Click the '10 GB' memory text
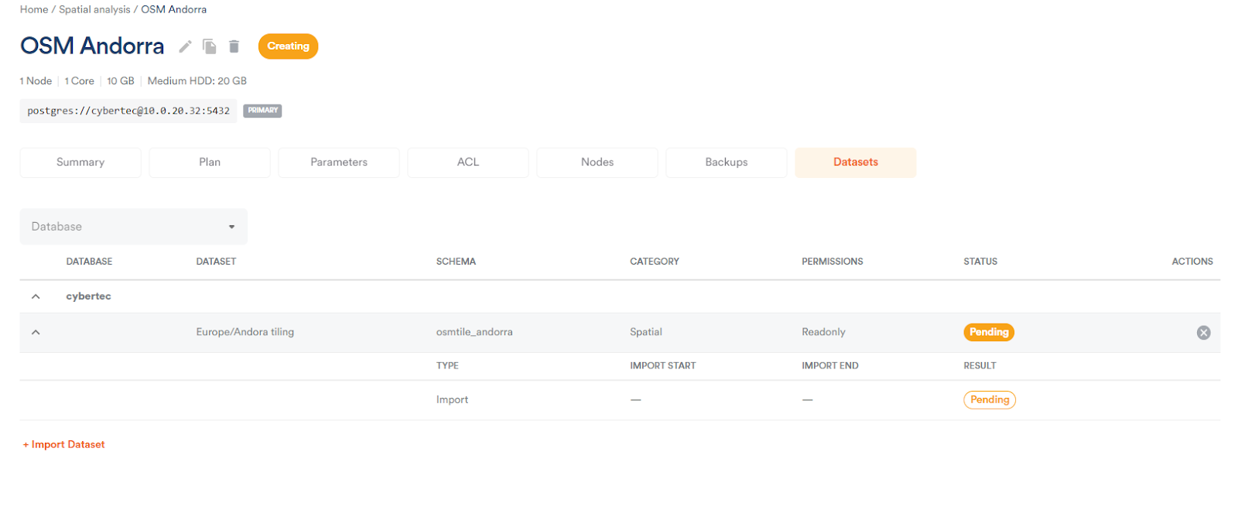 point(121,80)
